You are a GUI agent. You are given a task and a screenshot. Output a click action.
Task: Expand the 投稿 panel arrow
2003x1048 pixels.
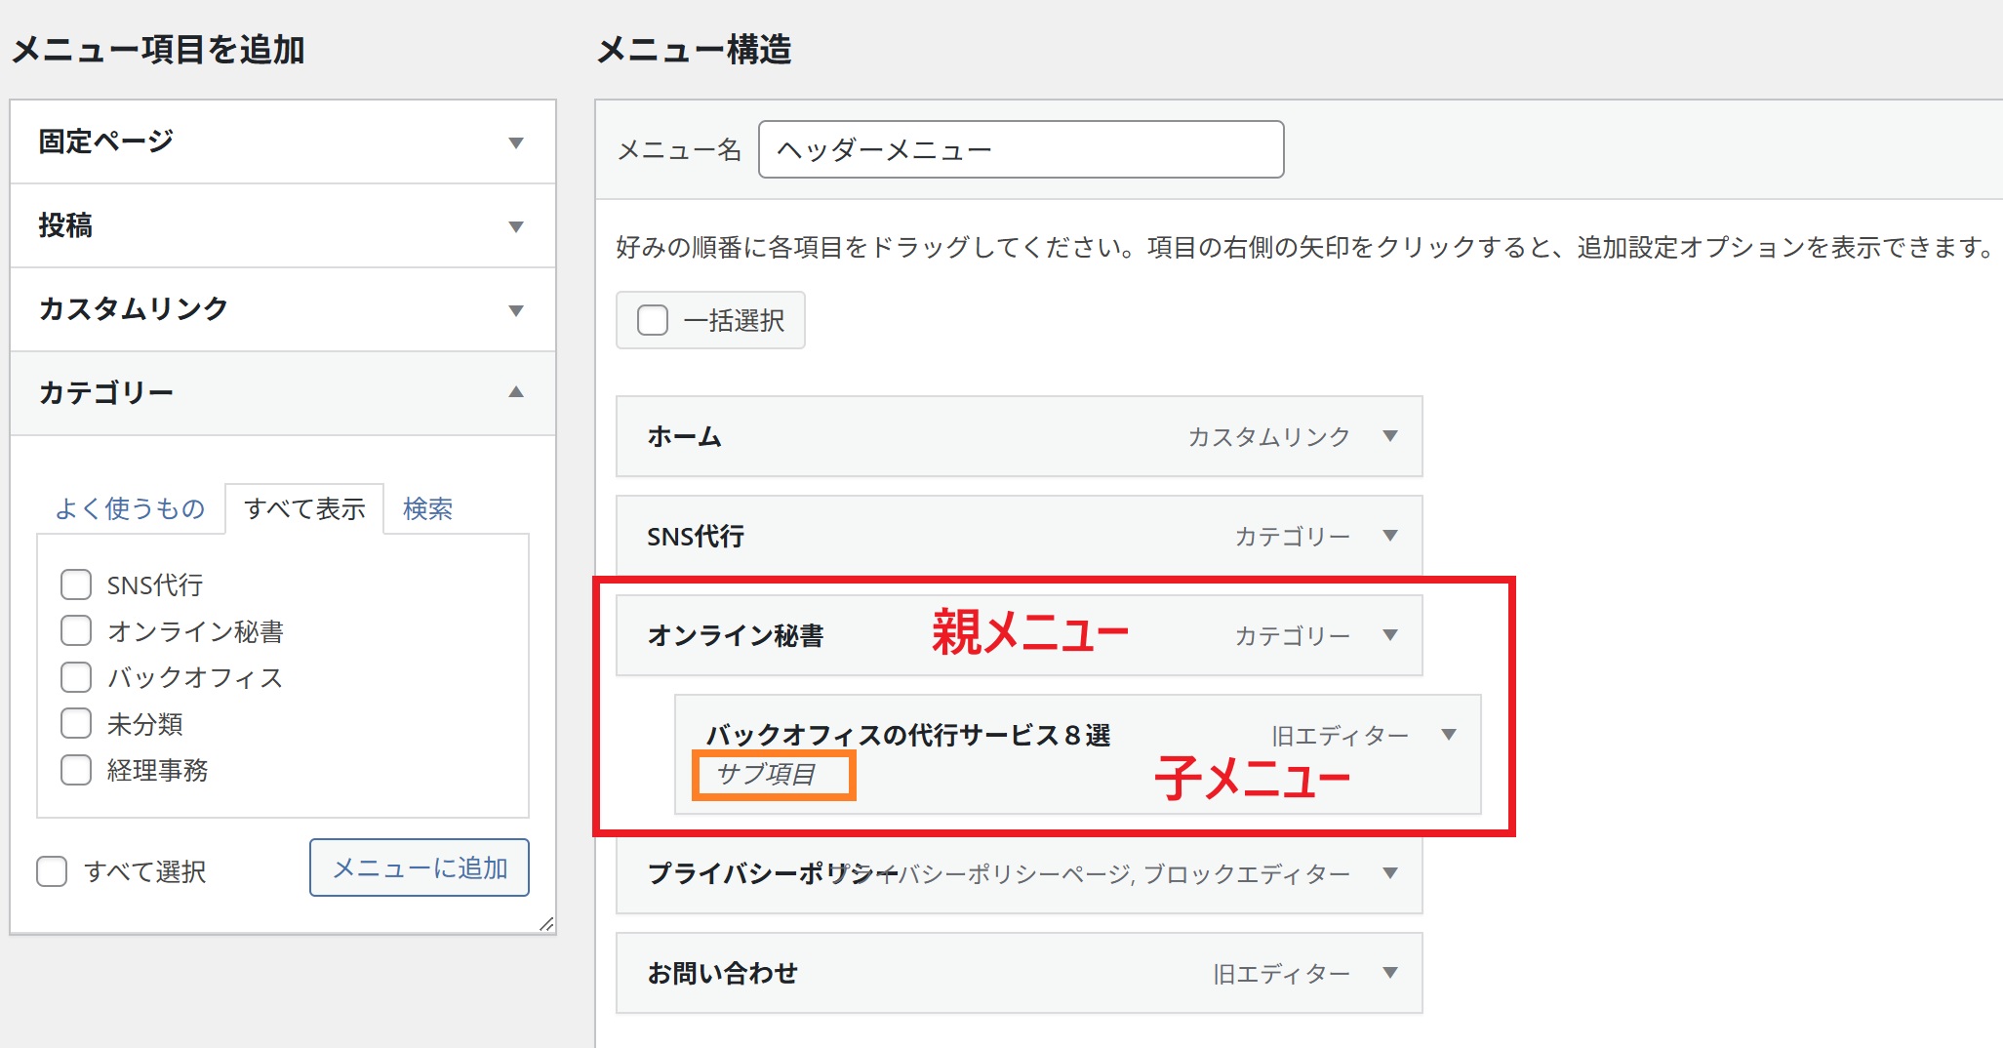click(516, 226)
